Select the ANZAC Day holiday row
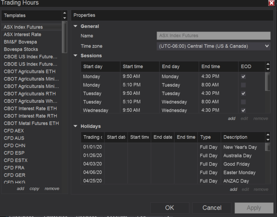 [x=173, y=181]
